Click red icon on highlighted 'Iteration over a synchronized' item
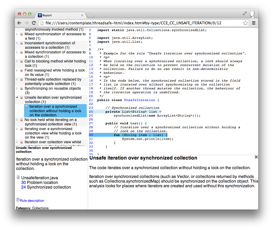Image resolution: width=273 pixels, height=230 pixels. pyautogui.click(x=26, y=106)
